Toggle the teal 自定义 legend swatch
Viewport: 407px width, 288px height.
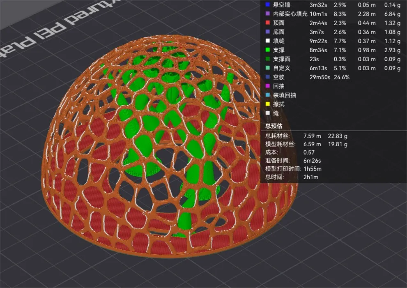268,68
